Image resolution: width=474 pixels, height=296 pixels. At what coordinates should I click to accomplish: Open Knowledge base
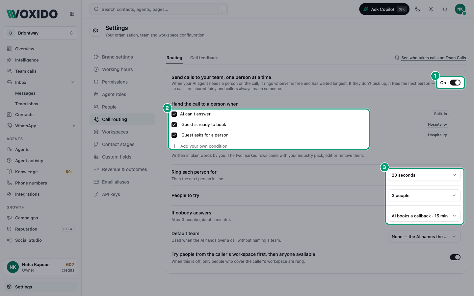coord(40,172)
